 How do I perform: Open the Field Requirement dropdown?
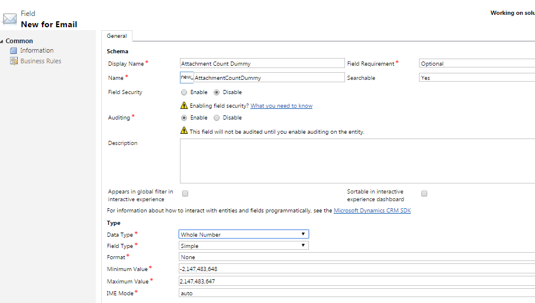point(477,63)
